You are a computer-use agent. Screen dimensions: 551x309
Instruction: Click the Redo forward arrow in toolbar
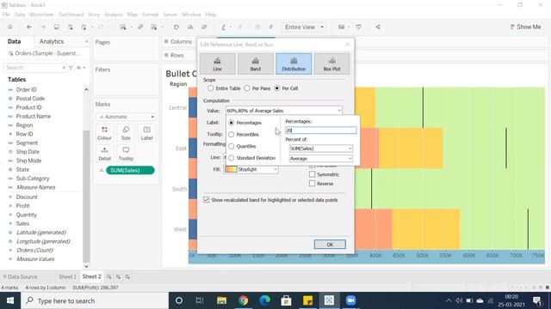(43, 27)
